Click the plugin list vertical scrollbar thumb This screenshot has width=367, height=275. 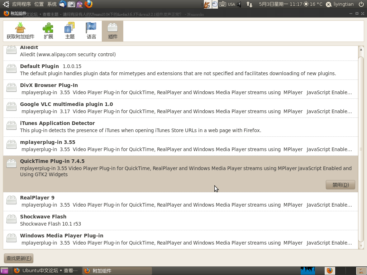coord(361,149)
